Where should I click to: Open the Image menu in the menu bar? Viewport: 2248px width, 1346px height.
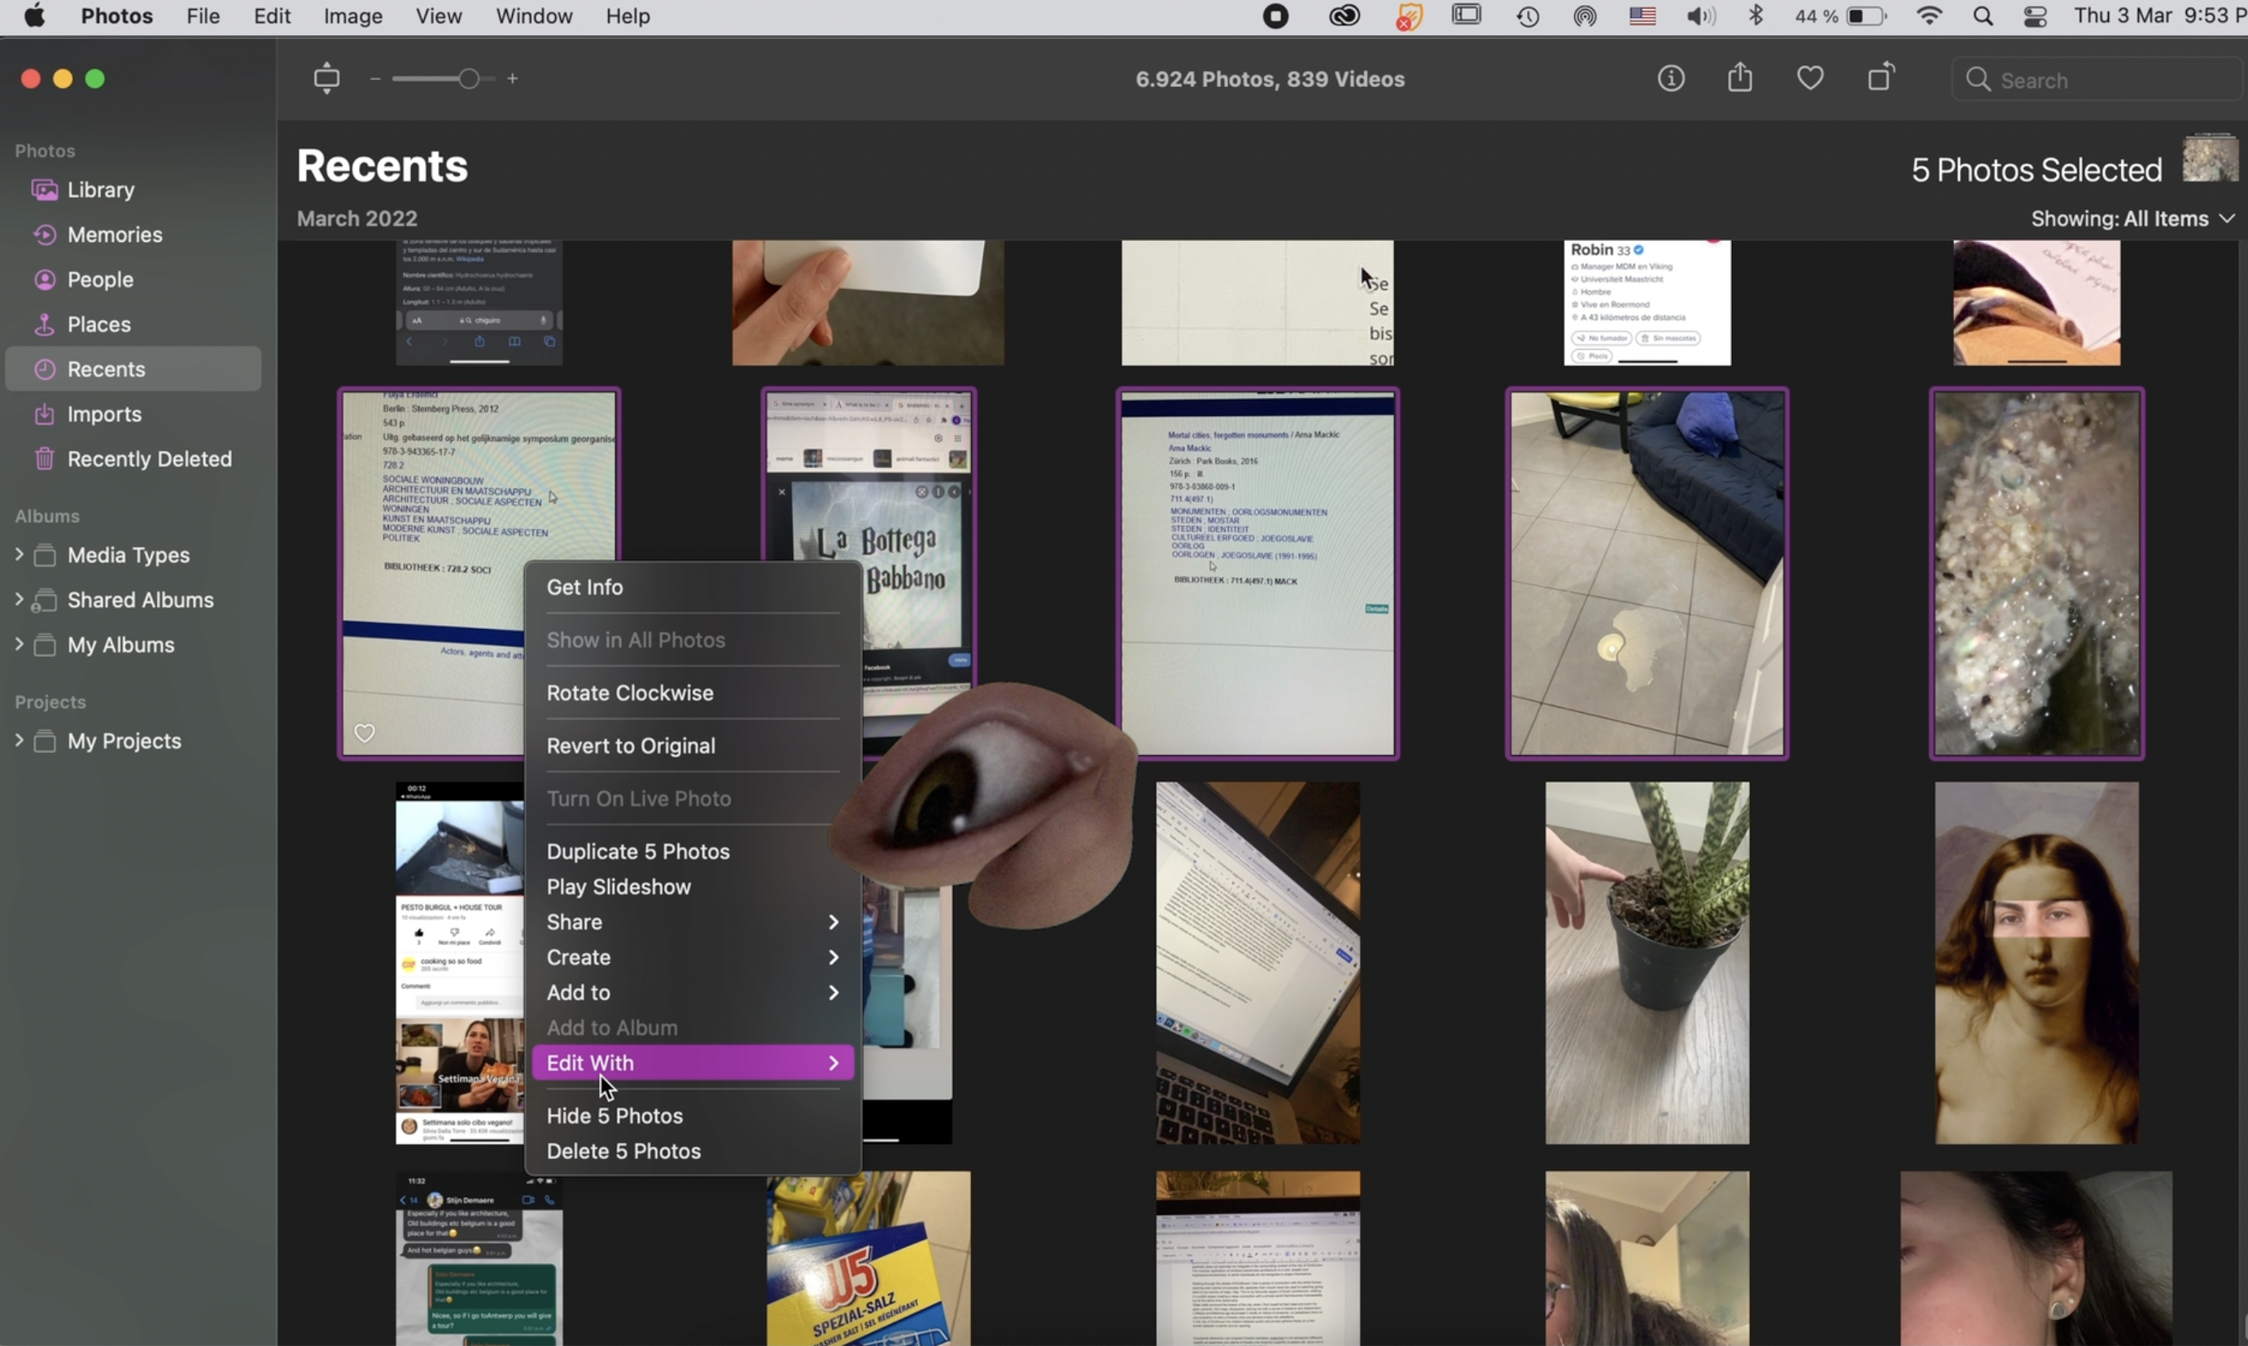(x=352, y=16)
